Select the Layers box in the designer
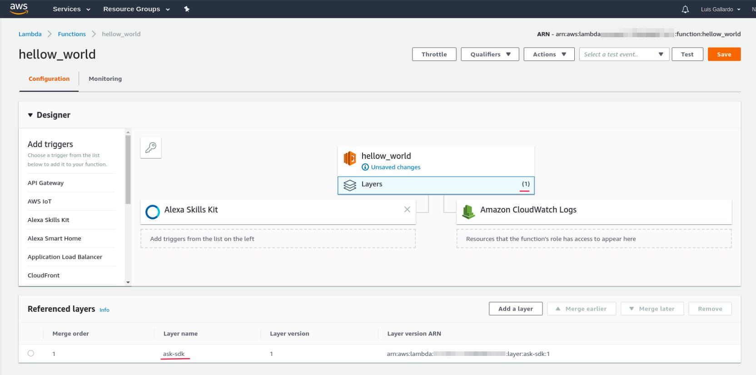This screenshot has width=756, height=375. point(436,185)
